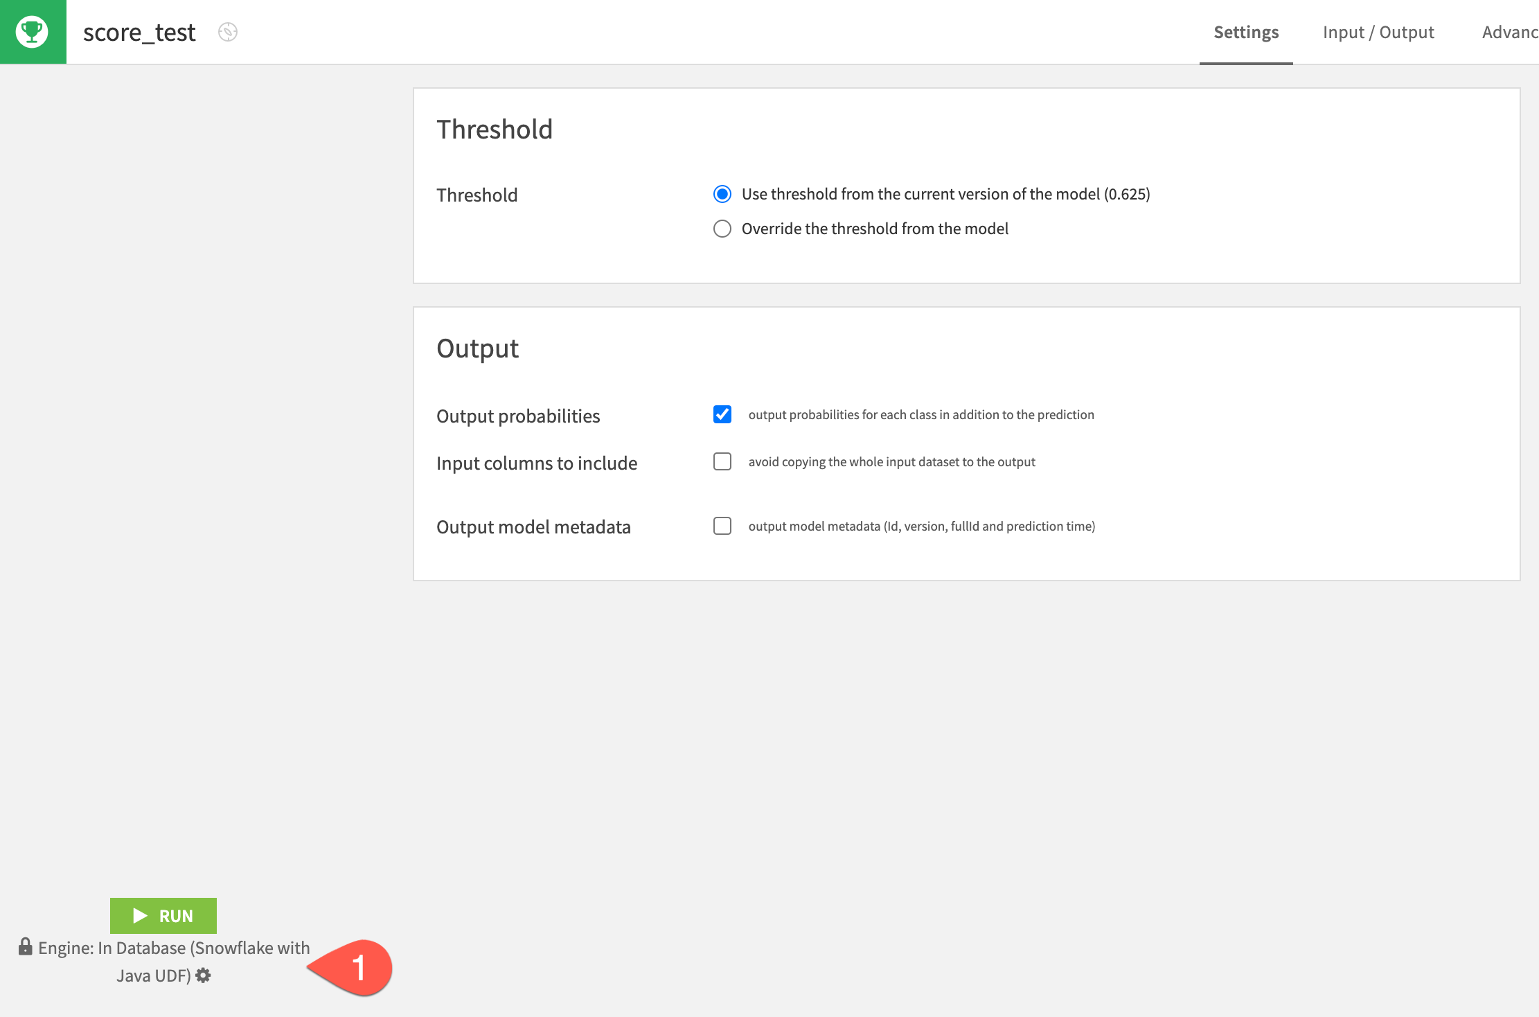
Task: Click the score_test recipe title
Action: (x=139, y=32)
